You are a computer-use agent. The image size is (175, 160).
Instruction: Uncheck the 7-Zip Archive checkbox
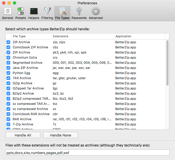point(8,124)
